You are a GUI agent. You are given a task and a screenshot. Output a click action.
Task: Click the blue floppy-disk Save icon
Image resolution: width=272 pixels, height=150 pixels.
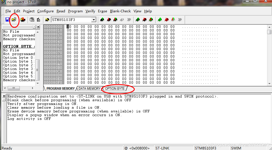(7, 20)
